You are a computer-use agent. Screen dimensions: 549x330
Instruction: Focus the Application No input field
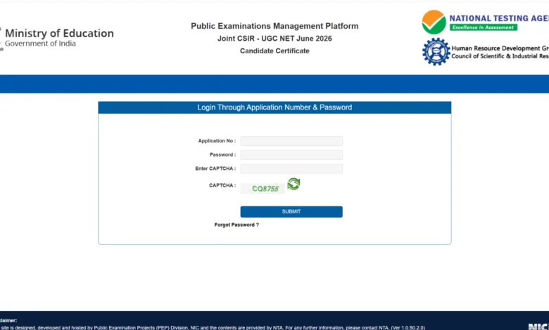tap(291, 141)
